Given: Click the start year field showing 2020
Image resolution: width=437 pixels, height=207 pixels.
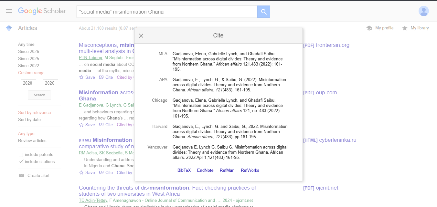Looking at the screenshot, I should [x=28, y=83].
